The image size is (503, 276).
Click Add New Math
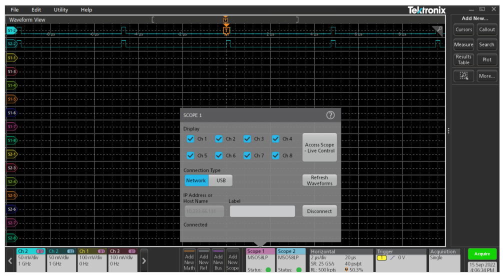[189, 260]
